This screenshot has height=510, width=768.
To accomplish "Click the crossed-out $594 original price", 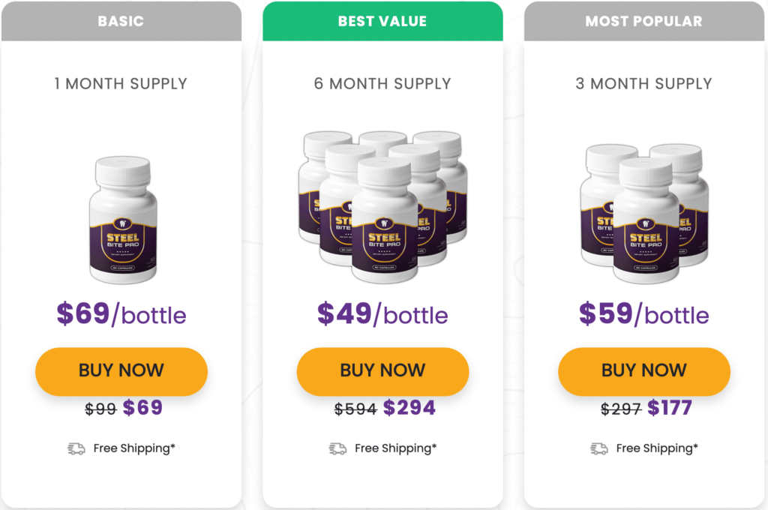I will [355, 409].
